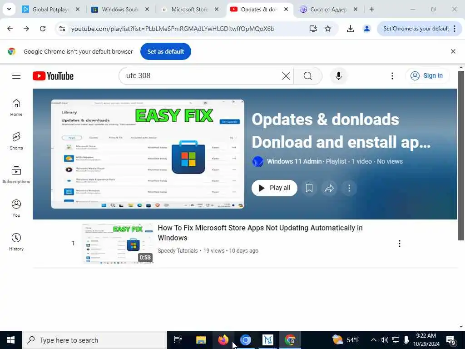Click Play all for the playlist
The width and height of the screenshot is (465, 349).
click(x=274, y=188)
